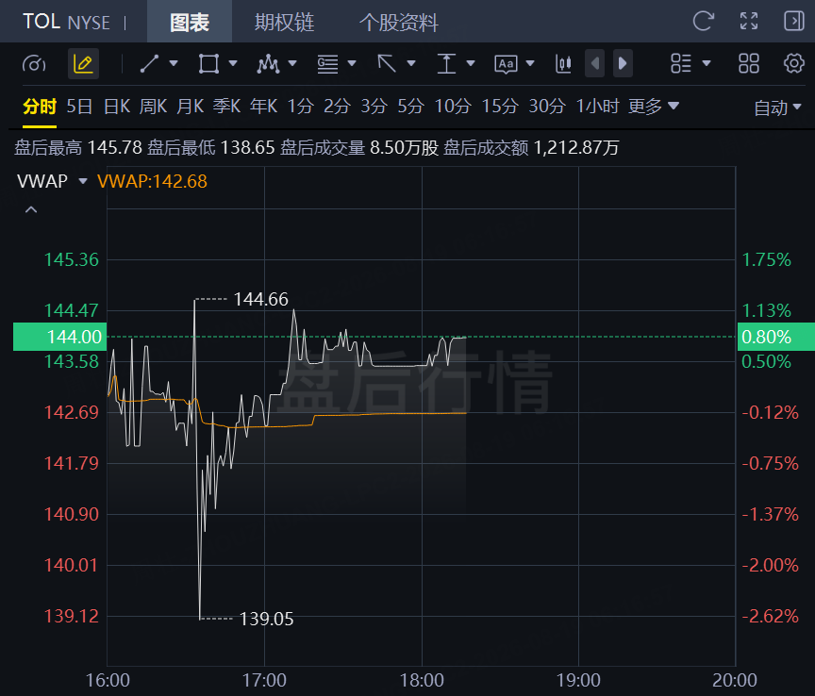The height and width of the screenshot is (696, 815).
Task: Open the multi-chart grid icon
Action: (x=748, y=63)
